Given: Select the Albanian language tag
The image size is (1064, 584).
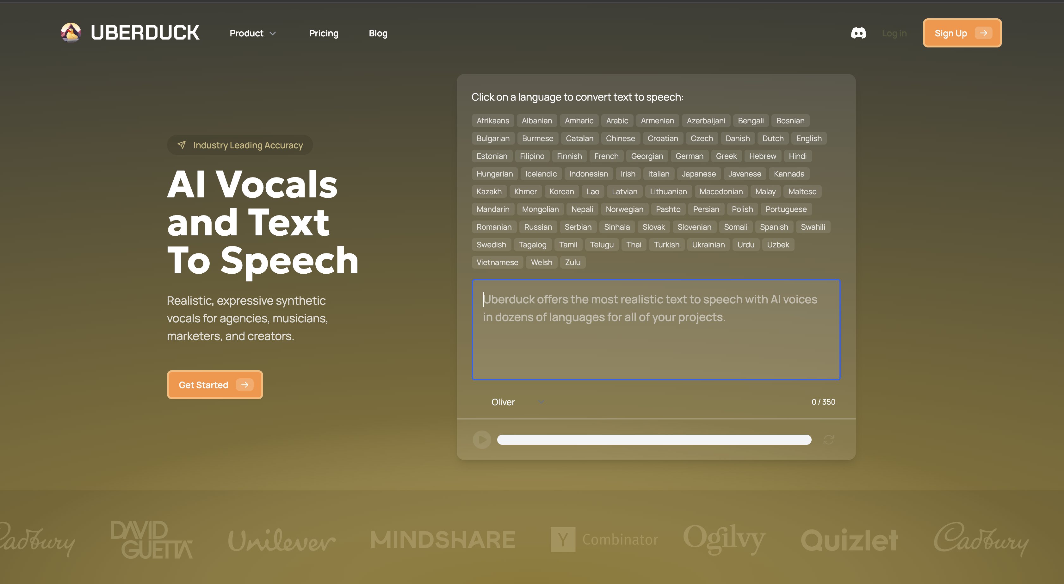Looking at the screenshot, I should coord(536,121).
